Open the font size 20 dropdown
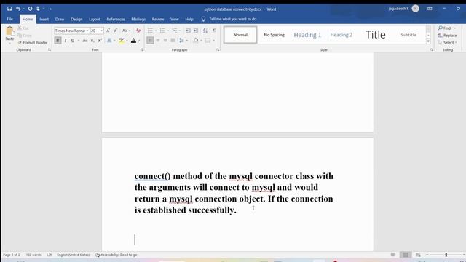The image size is (466, 262). tap(102, 31)
